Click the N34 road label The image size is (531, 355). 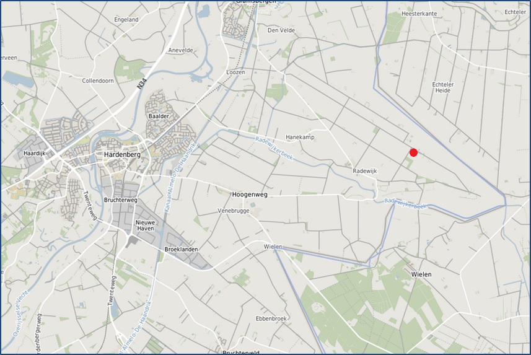point(143,84)
